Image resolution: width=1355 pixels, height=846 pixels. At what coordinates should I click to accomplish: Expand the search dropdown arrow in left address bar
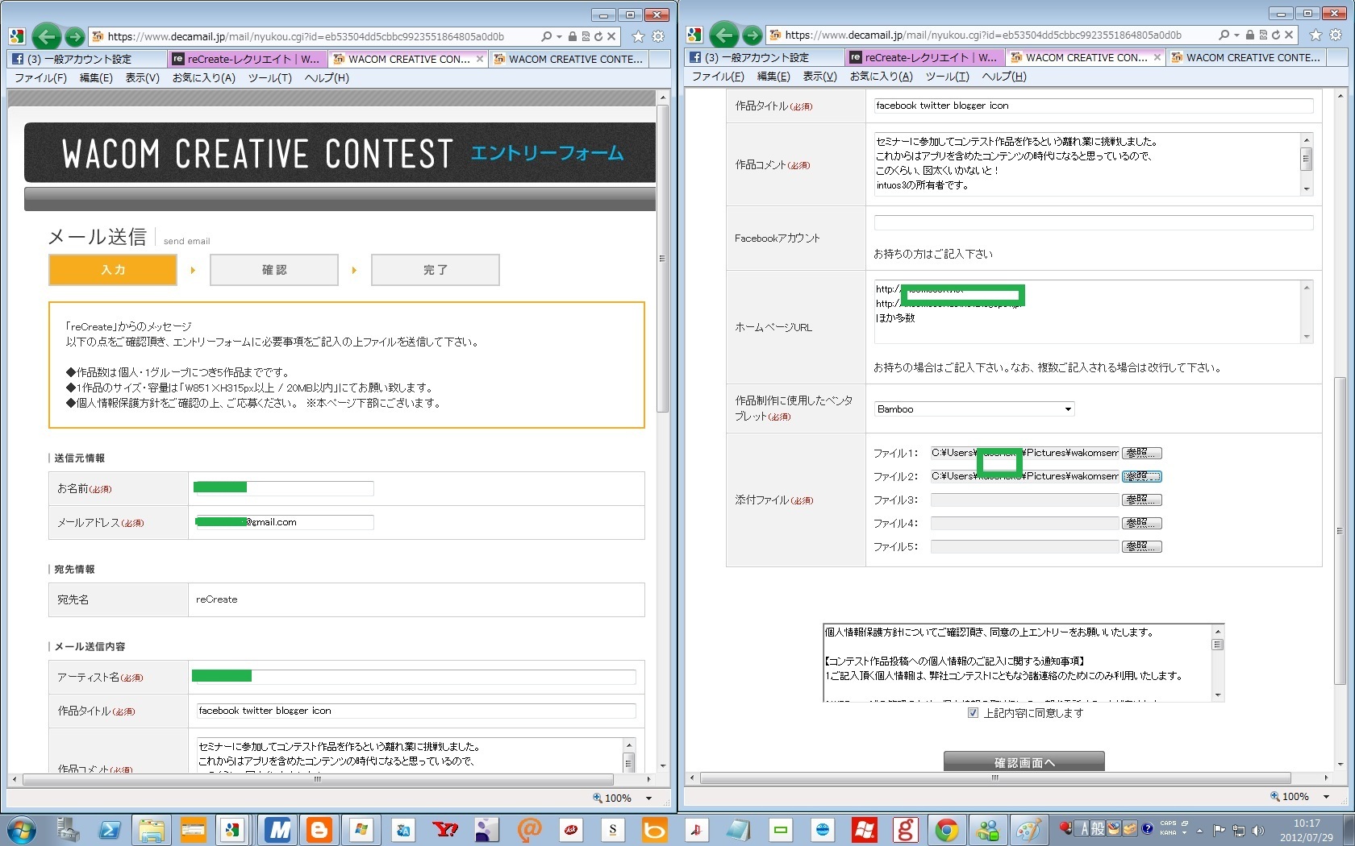(559, 36)
